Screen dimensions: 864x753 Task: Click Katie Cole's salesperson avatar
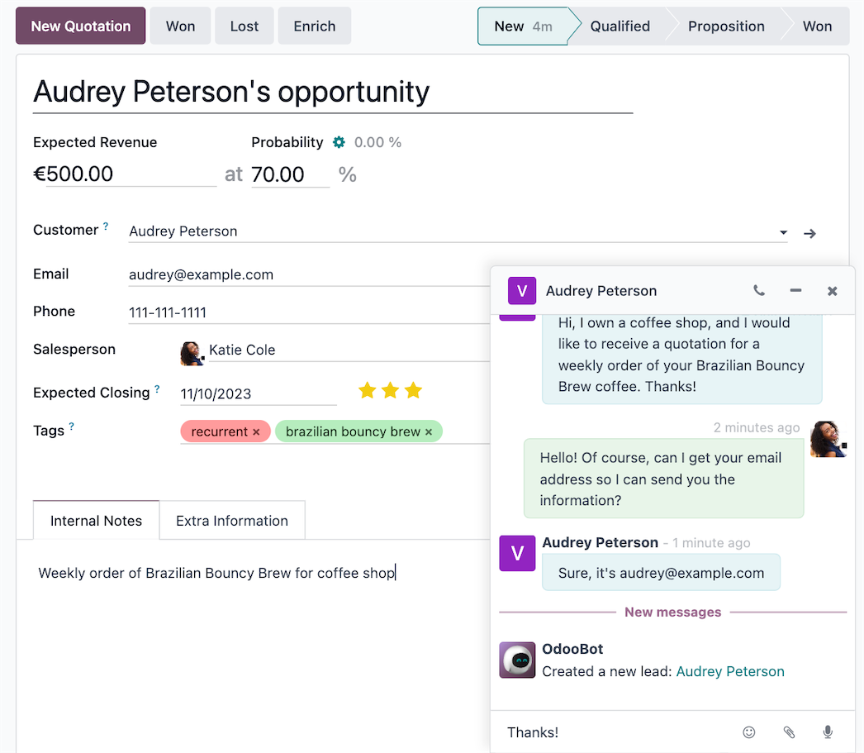(192, 351)
